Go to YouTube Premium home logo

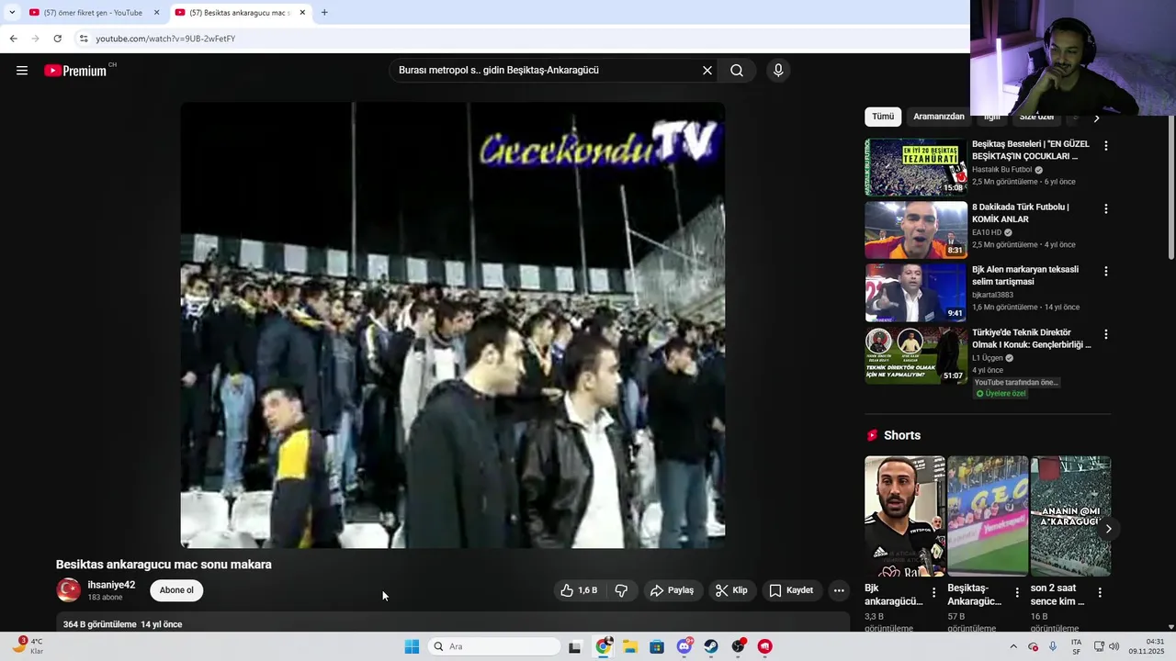coord(75,71)
